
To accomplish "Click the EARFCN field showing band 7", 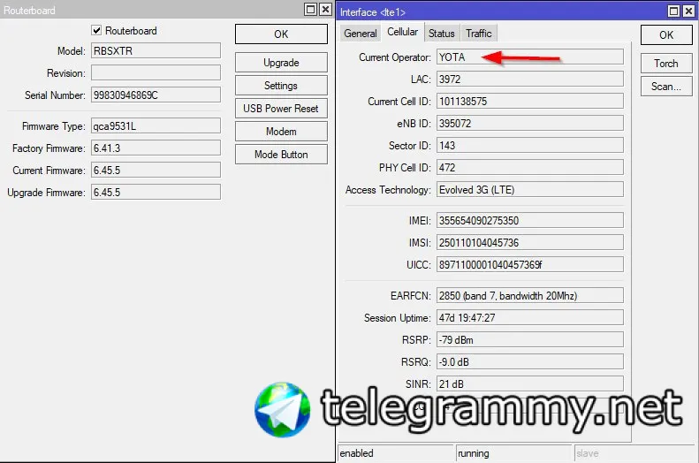I will (x=530, y=295).
